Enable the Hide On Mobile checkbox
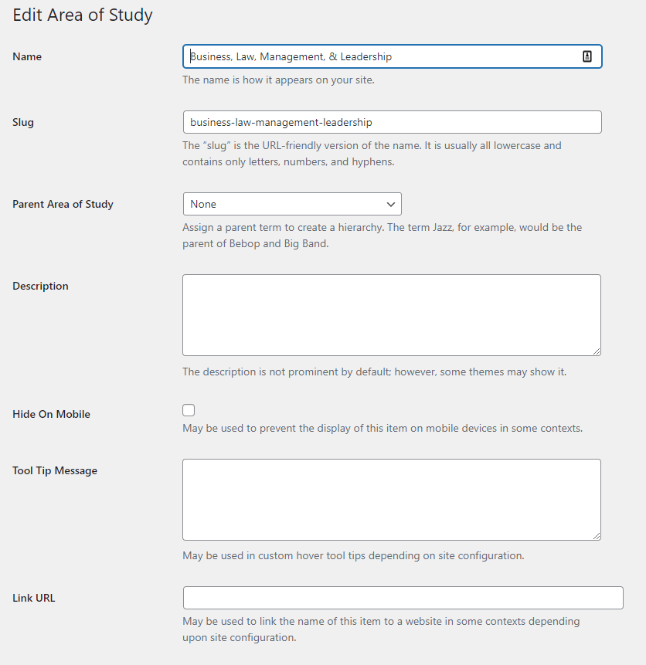This screenshot has width=646, height=665. click(189, 410)
